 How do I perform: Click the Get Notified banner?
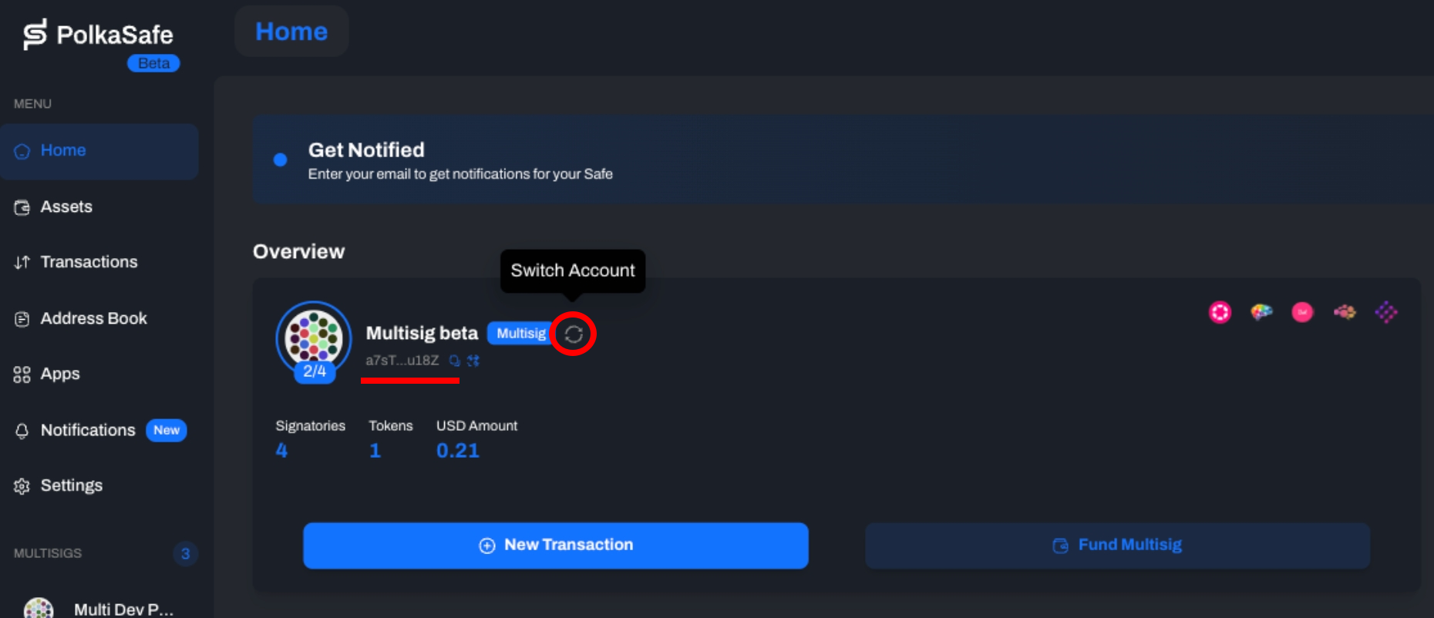tap(460, 160)
